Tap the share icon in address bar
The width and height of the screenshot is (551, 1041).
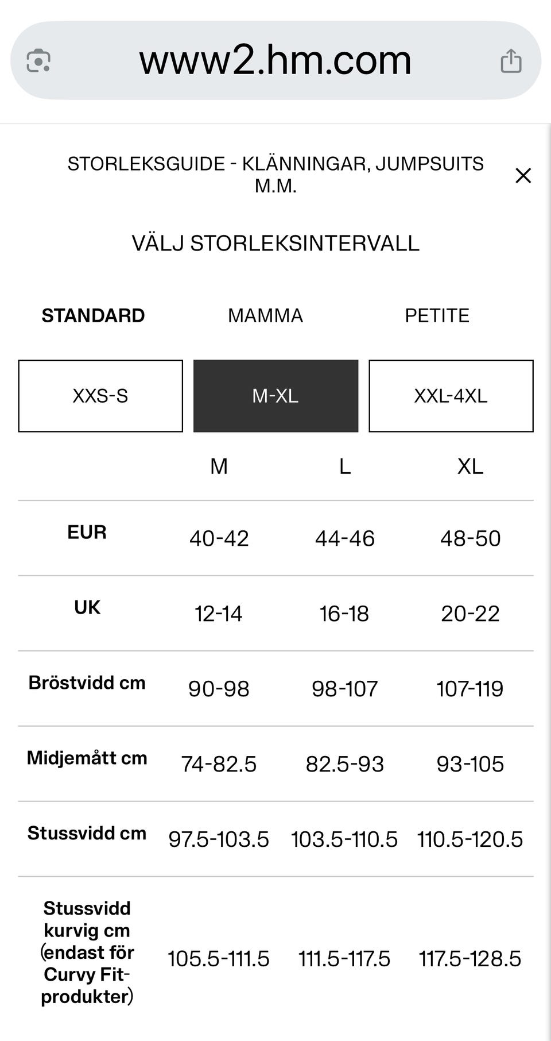511,61
